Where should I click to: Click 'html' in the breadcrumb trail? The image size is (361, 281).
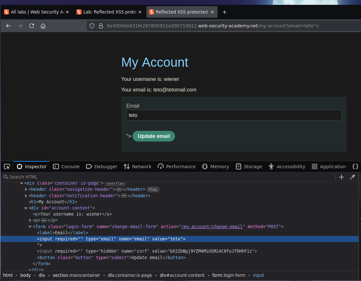point(8,275)
